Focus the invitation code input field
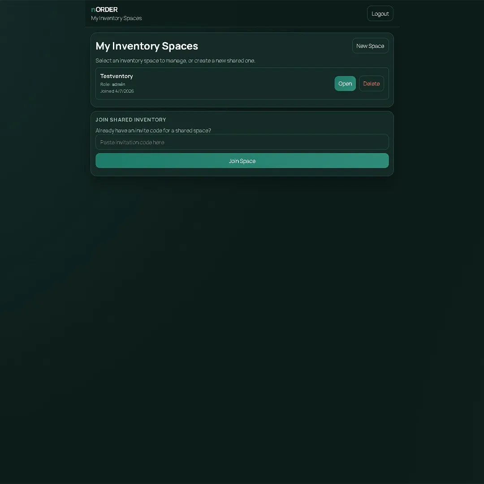484x484 pixels. [242, 142]
